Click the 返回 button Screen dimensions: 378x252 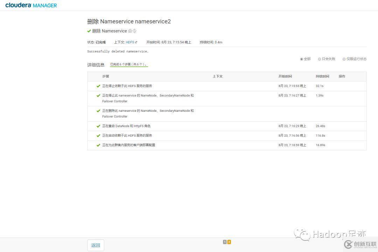pyautogui.click(x=96, y=245)
